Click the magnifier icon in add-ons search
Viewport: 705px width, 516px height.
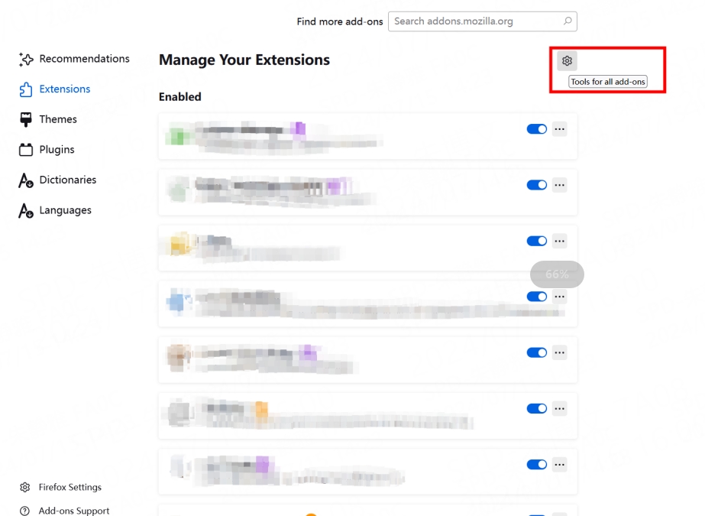[x=568, y=21]
